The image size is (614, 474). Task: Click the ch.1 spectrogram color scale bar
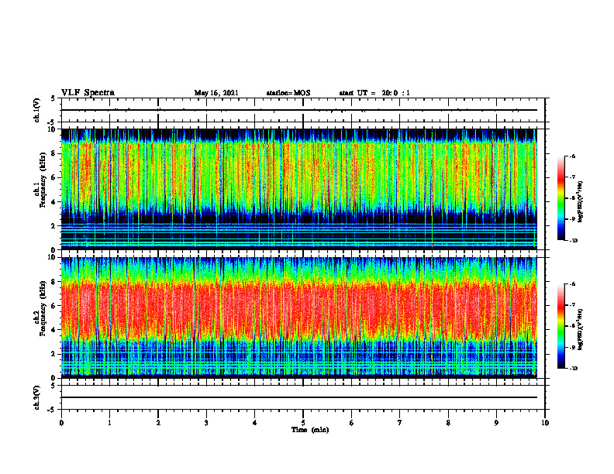pos(561,198)
